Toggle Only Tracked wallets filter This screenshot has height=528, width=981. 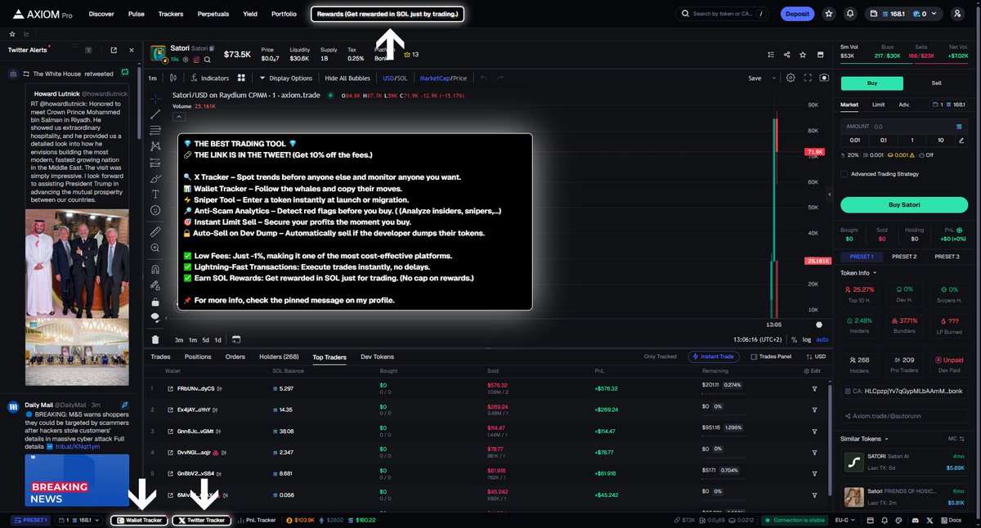pos(661,356)
